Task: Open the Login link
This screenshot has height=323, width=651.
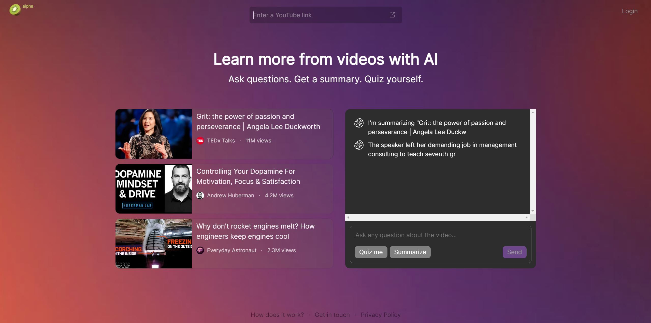Action: (630, 11)
